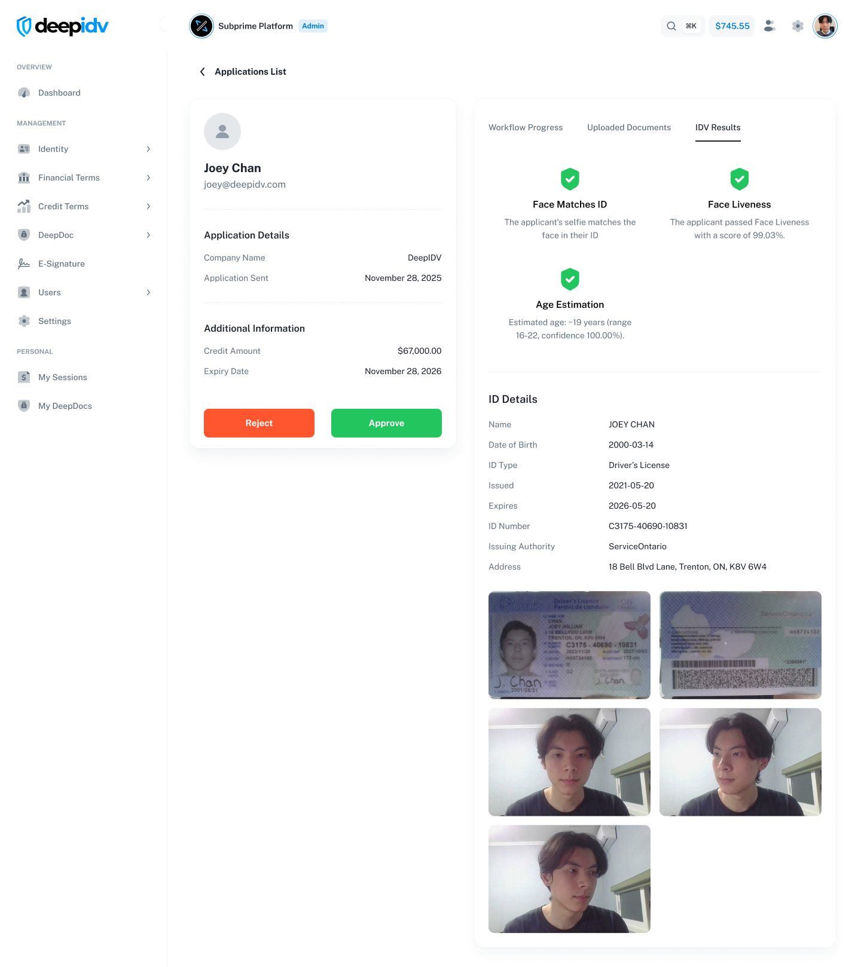Image resolution: width=861 pixels, height=967 pixels.
Task: Click the expiry value 2026-05-20
Action: [x=632, y=506]
